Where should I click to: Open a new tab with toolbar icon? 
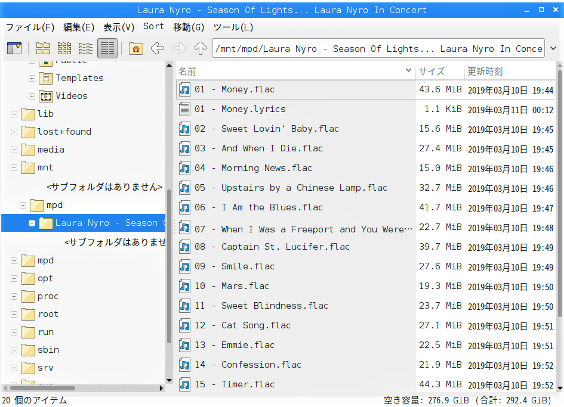coord(14,48)
